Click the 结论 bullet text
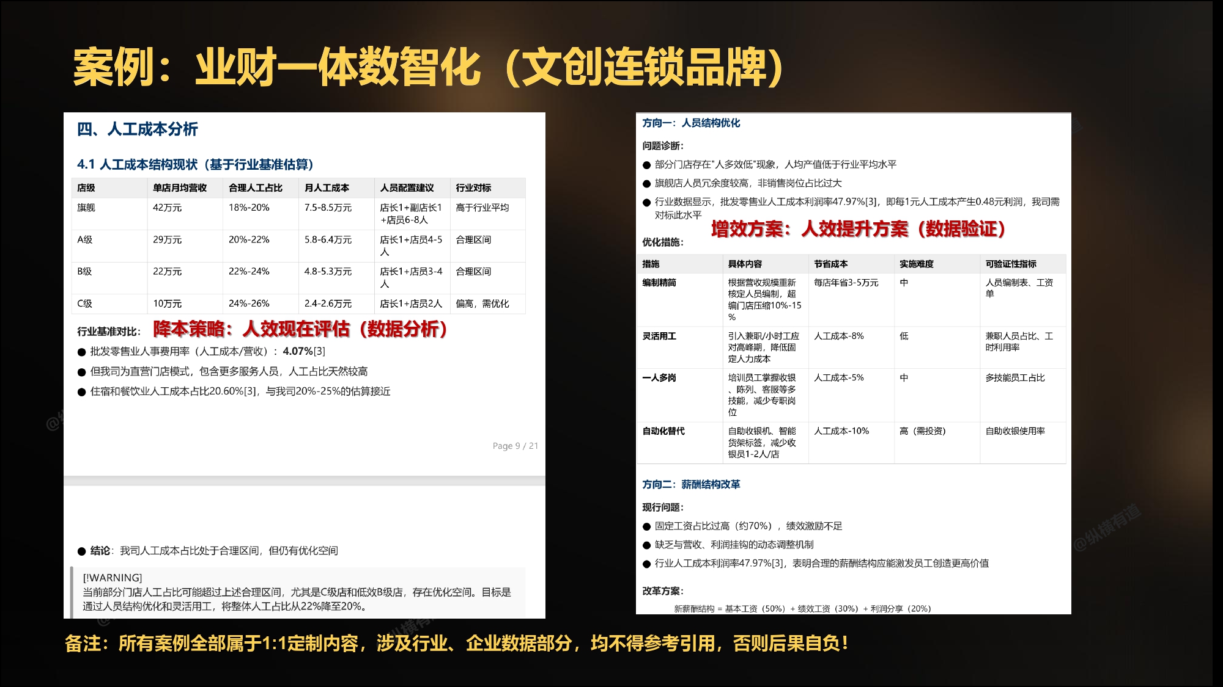Image resolution: width=1223 pixels, height=687 pixels. click(214, 551)
